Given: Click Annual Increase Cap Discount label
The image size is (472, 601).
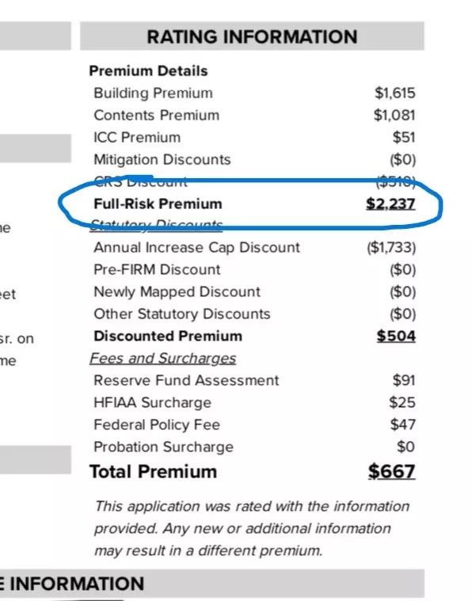Looking at the screenshot, I should pyautogui.click(x=196, y=248).
